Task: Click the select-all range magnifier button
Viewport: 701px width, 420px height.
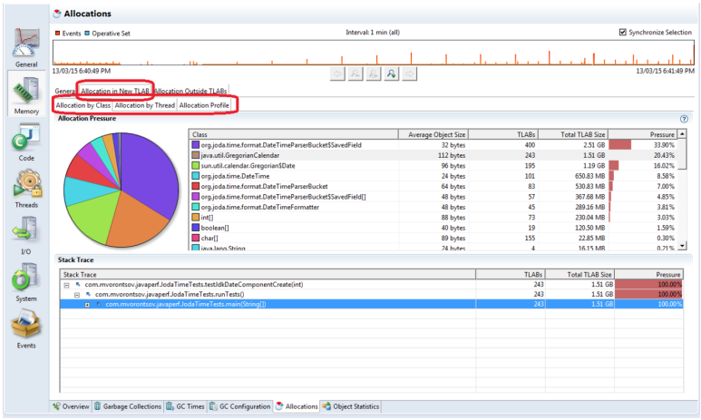Action: pos(374,73)
